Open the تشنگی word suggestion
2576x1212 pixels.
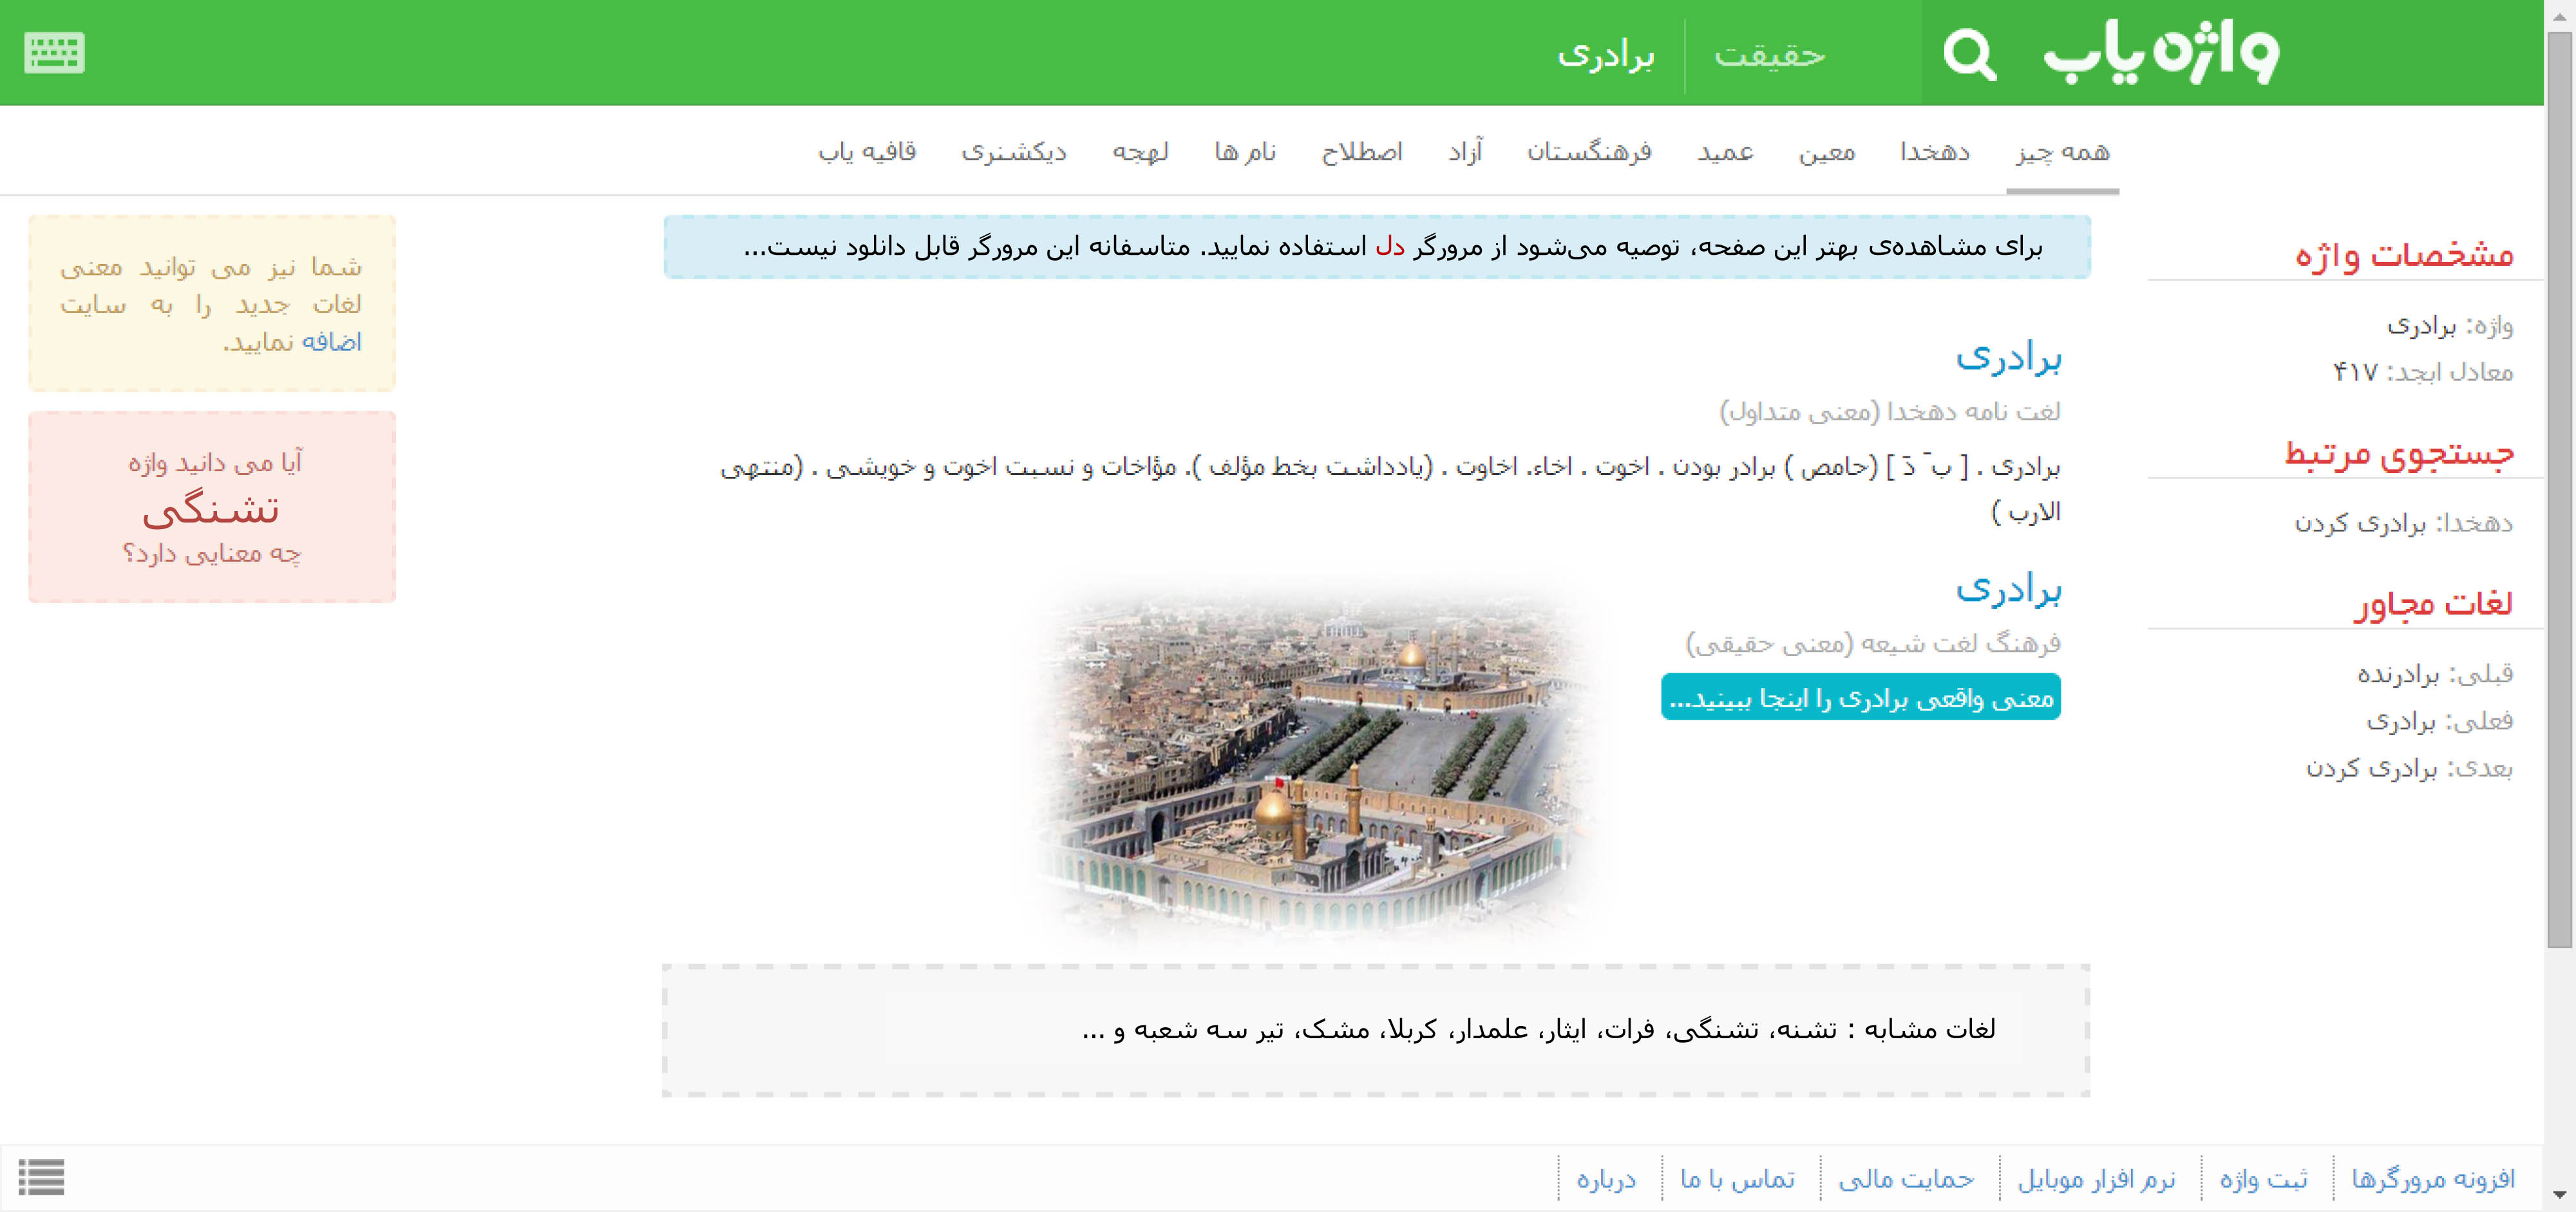pyautogui.click(x=211, y=510)
